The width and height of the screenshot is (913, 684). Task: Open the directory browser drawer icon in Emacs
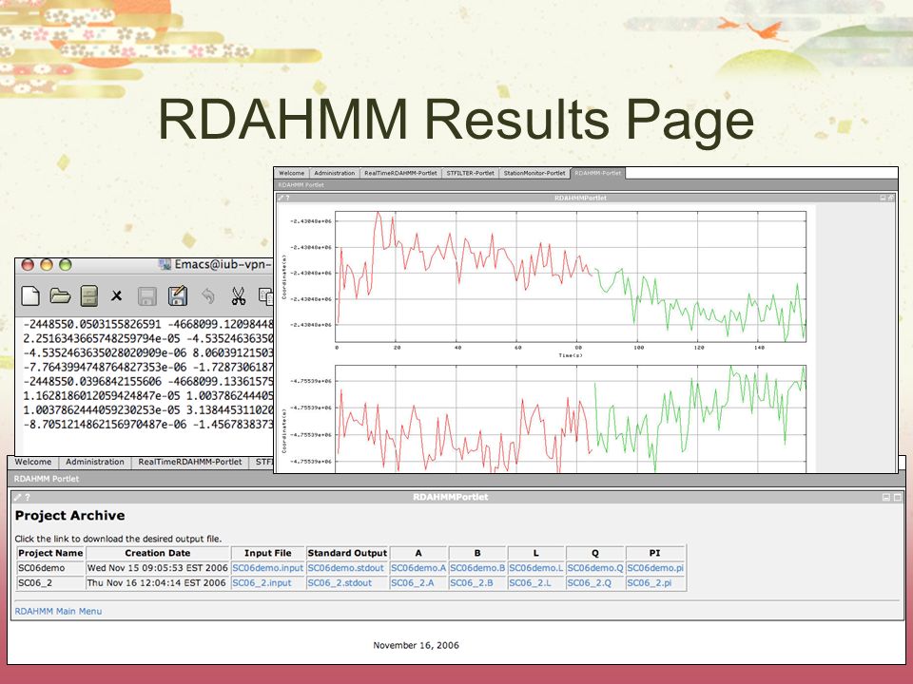point(89,295)
